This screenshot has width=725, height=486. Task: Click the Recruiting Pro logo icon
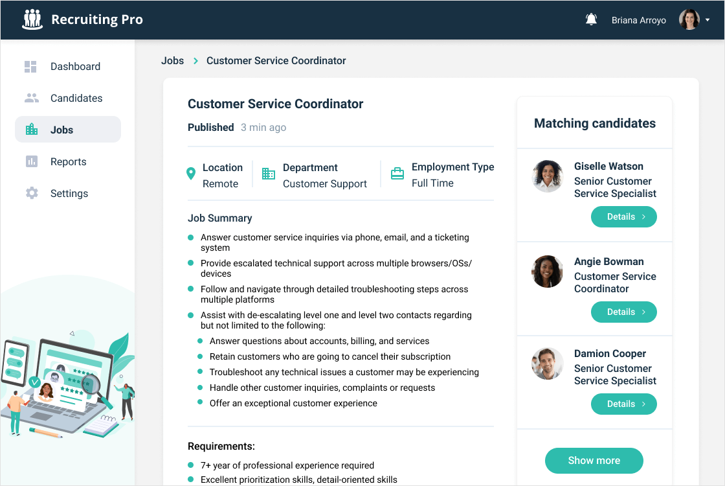pos(32,19)
